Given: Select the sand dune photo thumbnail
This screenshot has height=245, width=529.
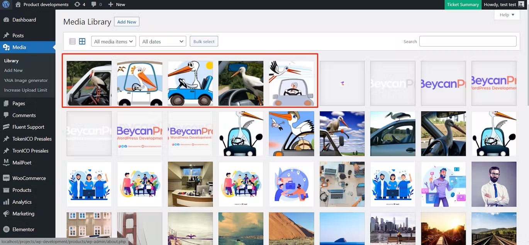Looking at the screenshot, I should tap(292, 228).
